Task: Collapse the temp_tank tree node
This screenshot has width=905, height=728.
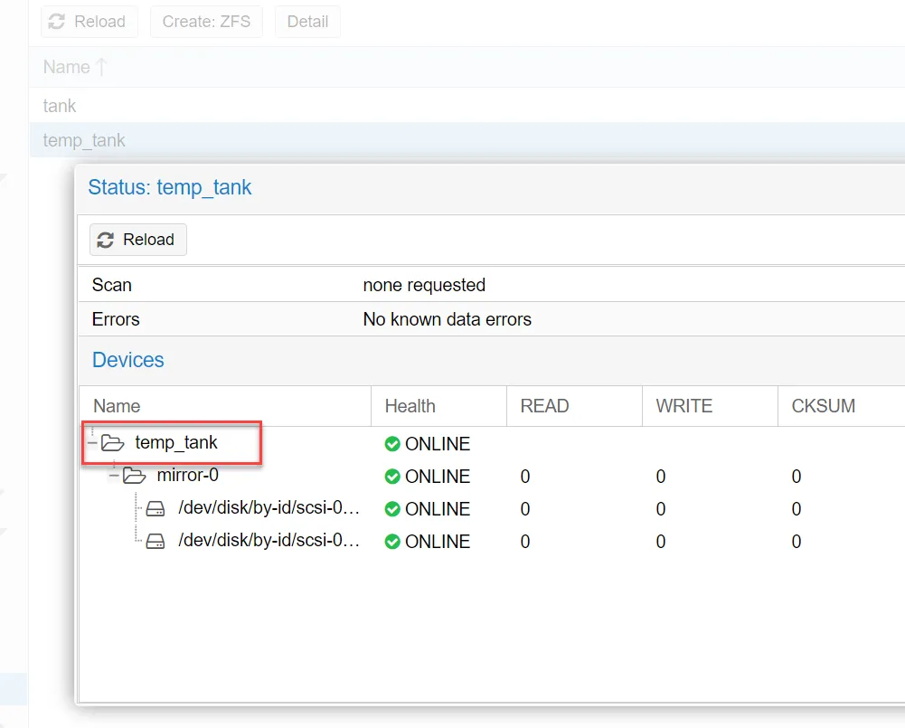Action: [92, 443]
